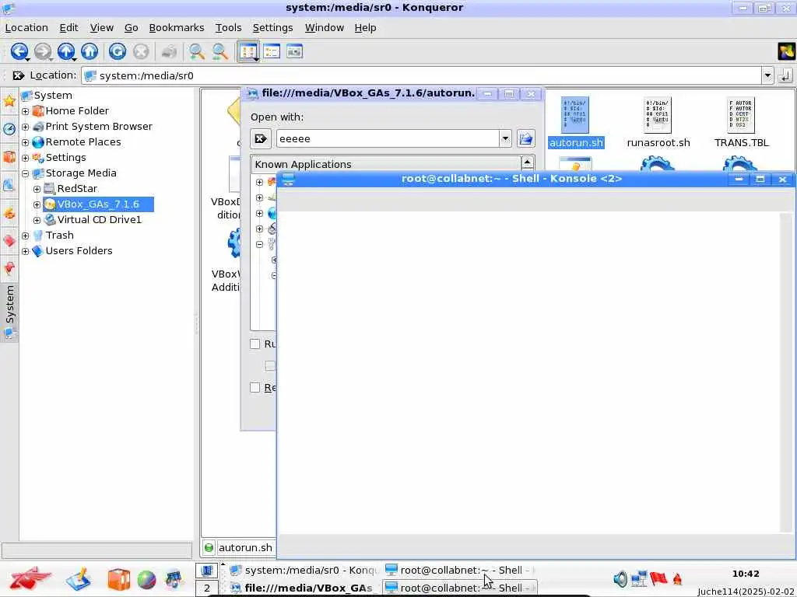This screenshot has width=797, height=597.
Task: Open the Bookmarks star sidebar tab
Action: pos(9,100)
